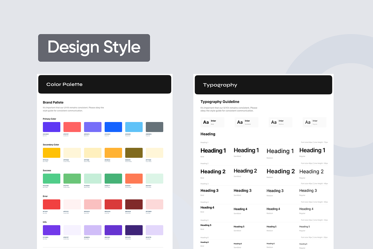The width and height of the screenshot is (373, 249).
Task: Choose the Hover Red error swatch
Action: click(113, 204)
